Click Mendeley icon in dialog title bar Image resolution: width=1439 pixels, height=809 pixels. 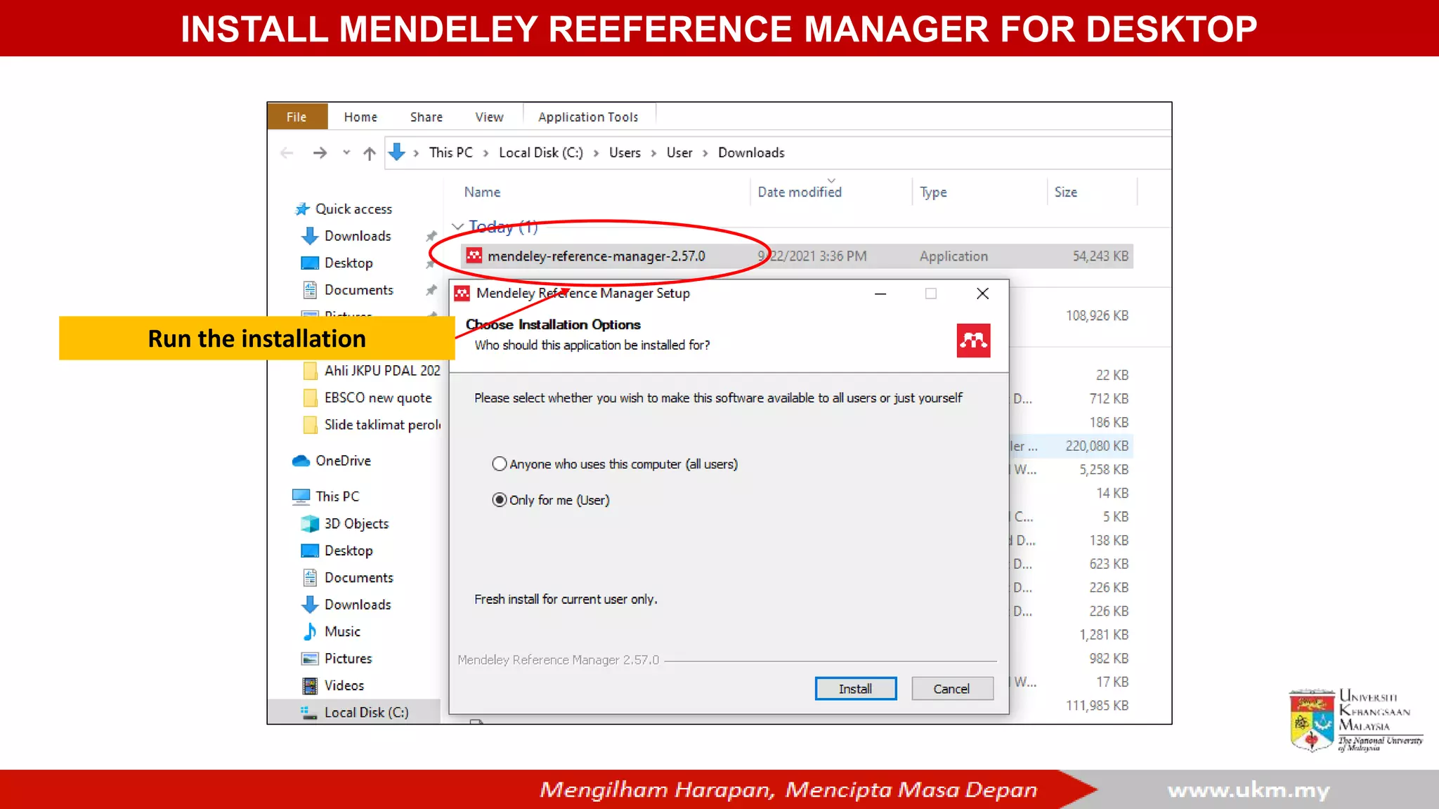462,294
